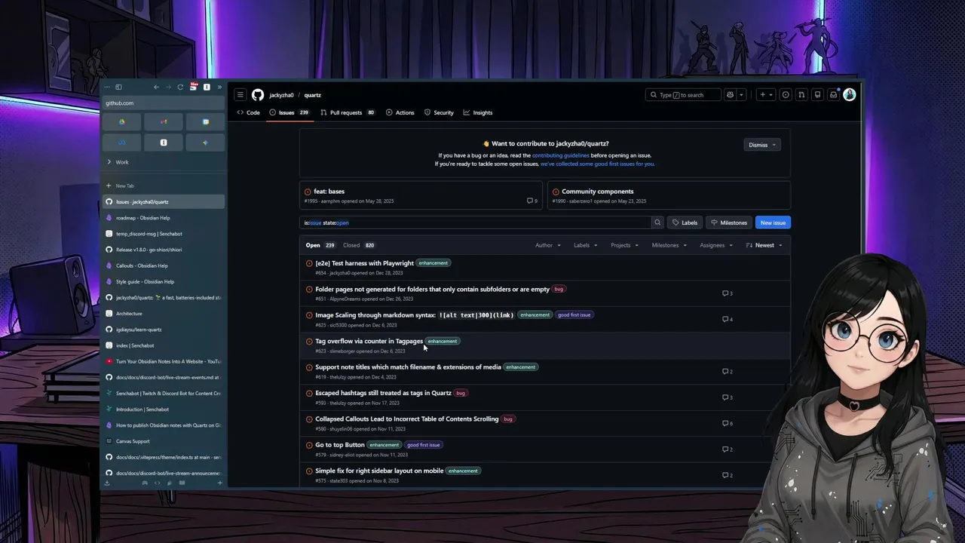Click New Tab in sidebar

(164, 186)
